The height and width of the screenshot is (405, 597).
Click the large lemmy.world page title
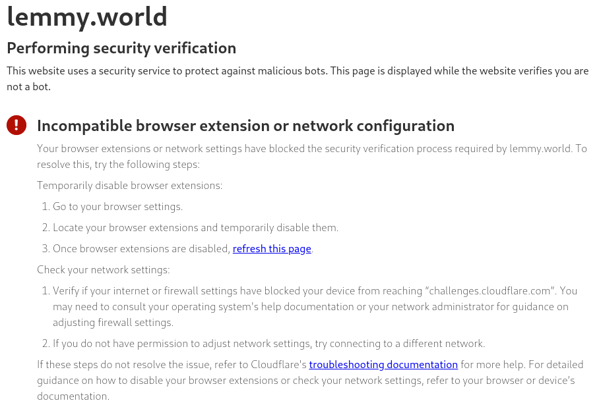pyautogui.click(x=87, y=16)
